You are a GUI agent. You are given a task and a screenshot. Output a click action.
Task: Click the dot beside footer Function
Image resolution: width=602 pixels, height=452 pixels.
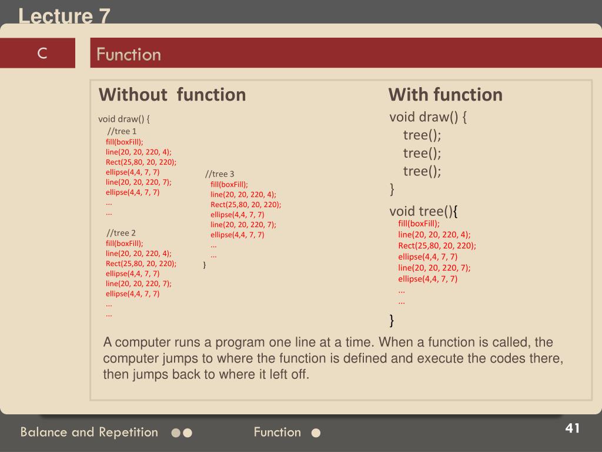tap(316, 433)
